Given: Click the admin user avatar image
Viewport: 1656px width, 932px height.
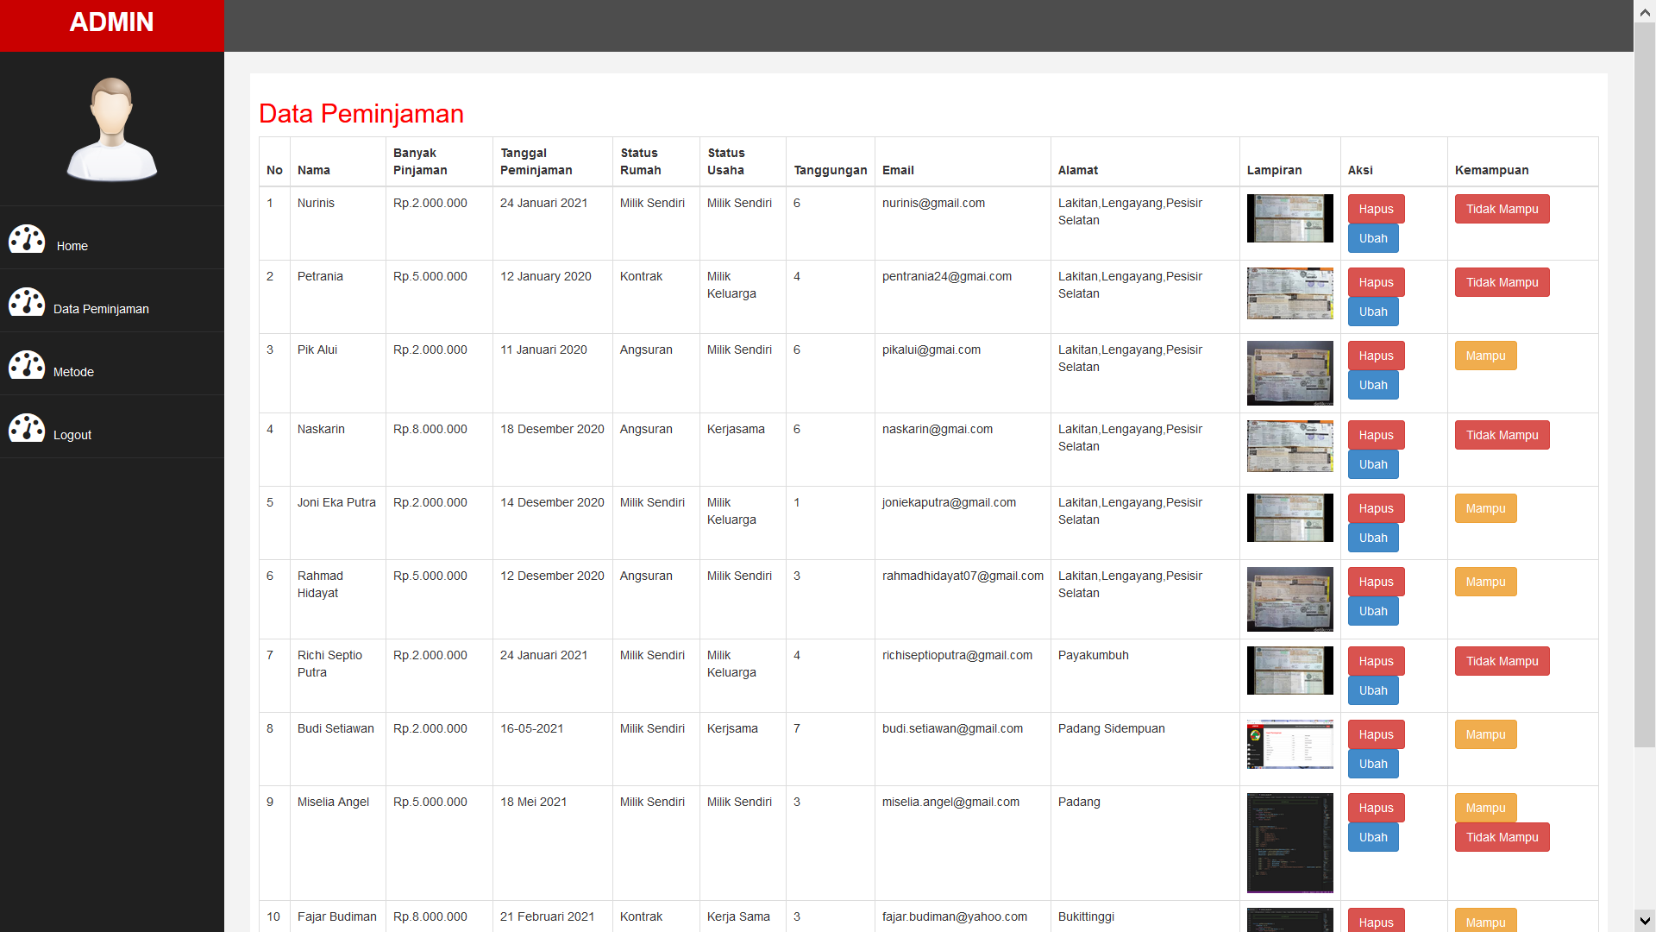Looking at the screenshot, I should pyautogui.click(x=112, y=129).
